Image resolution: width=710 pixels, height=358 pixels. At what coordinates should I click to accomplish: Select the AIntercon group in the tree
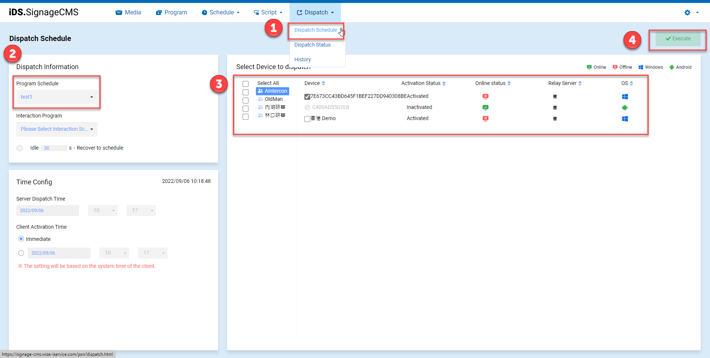tap(273, 91)
